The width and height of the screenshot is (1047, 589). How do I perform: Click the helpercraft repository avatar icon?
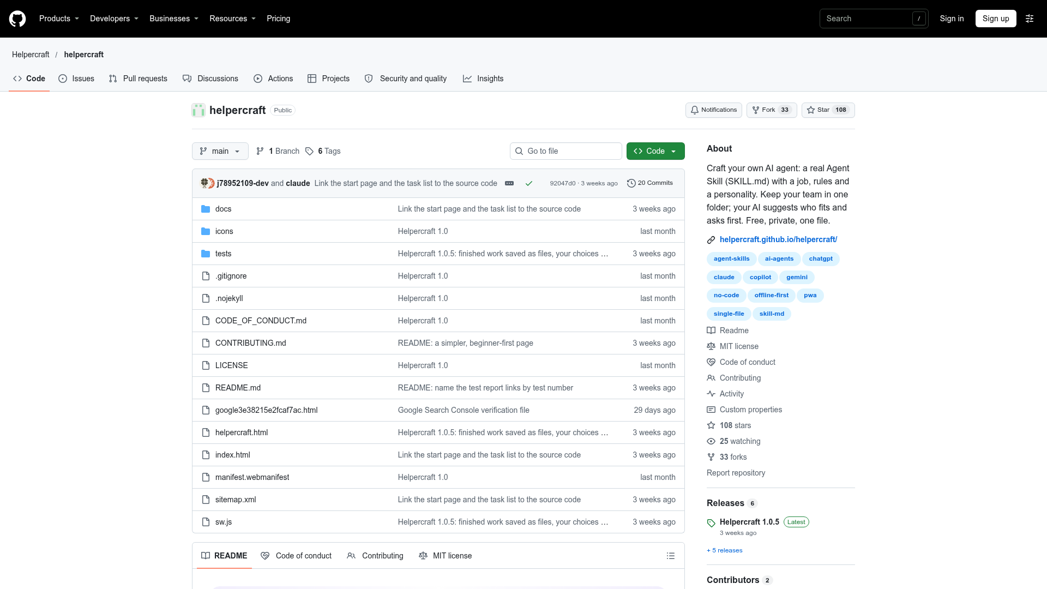click(198, 110)
